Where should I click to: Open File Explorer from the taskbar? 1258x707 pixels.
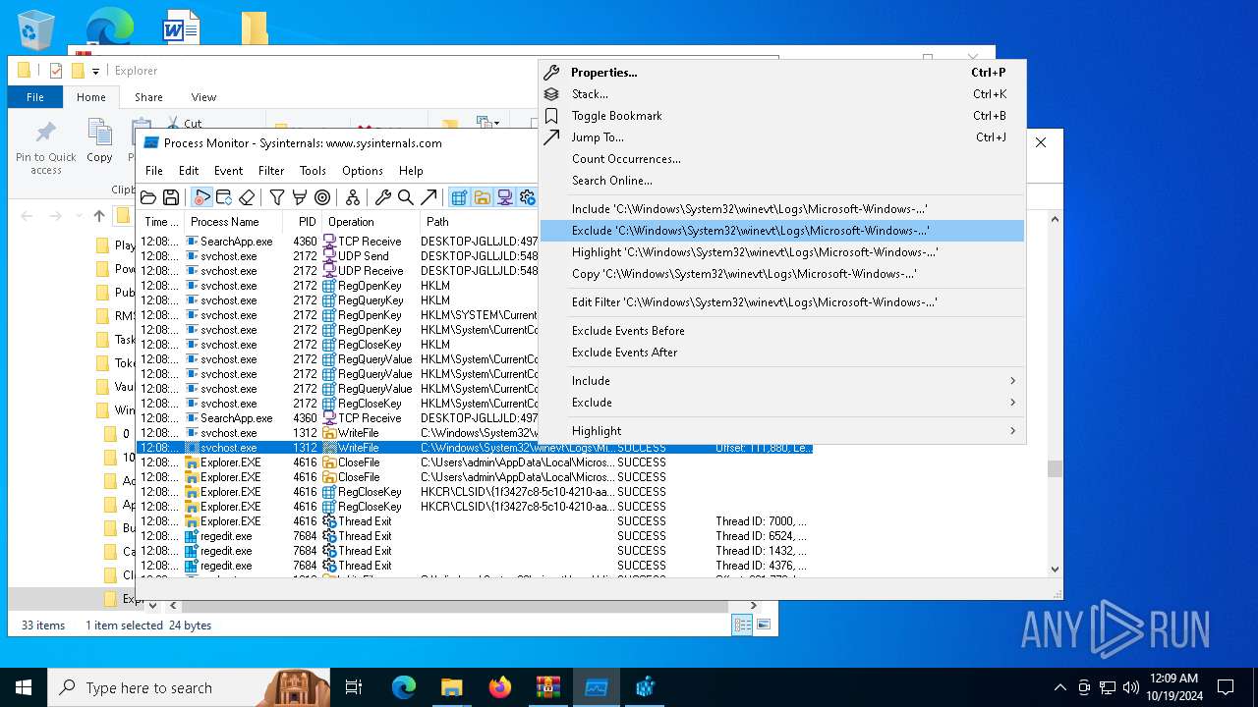[x=451, y=687]
